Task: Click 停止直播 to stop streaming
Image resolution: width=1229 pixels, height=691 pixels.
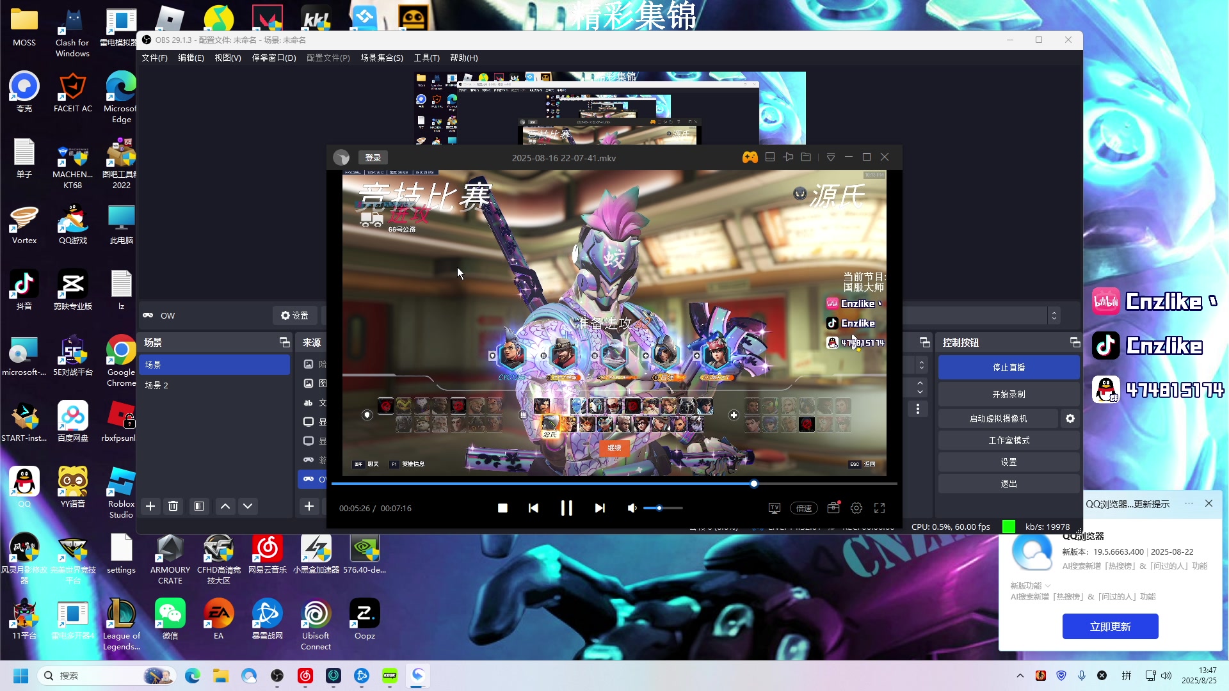Action: pos(1009,367)
